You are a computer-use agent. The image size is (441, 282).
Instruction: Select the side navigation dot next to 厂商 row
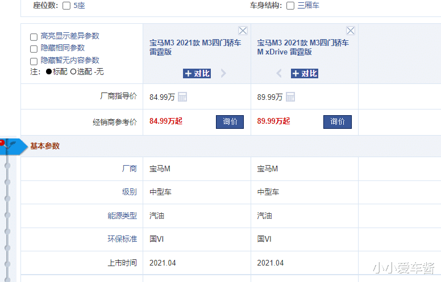click(7, 166)
